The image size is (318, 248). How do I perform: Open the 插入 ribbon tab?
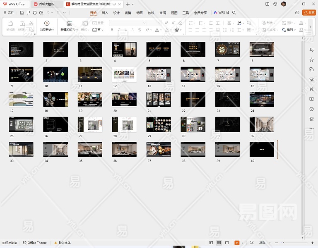coord(105,13)
